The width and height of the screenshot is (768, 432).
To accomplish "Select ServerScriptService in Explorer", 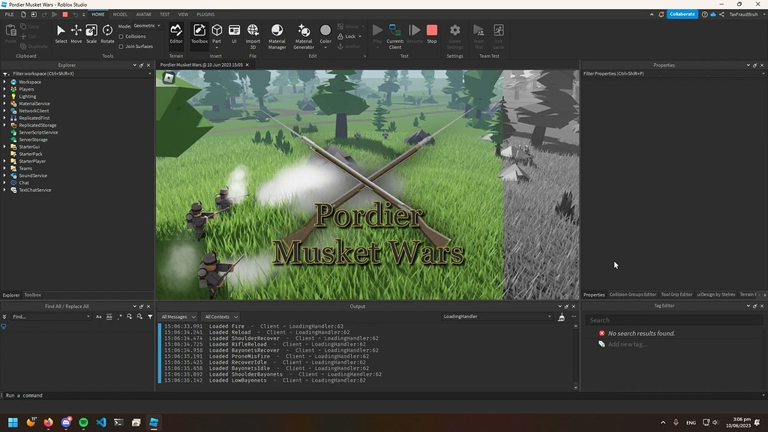I will pos(38,132).
